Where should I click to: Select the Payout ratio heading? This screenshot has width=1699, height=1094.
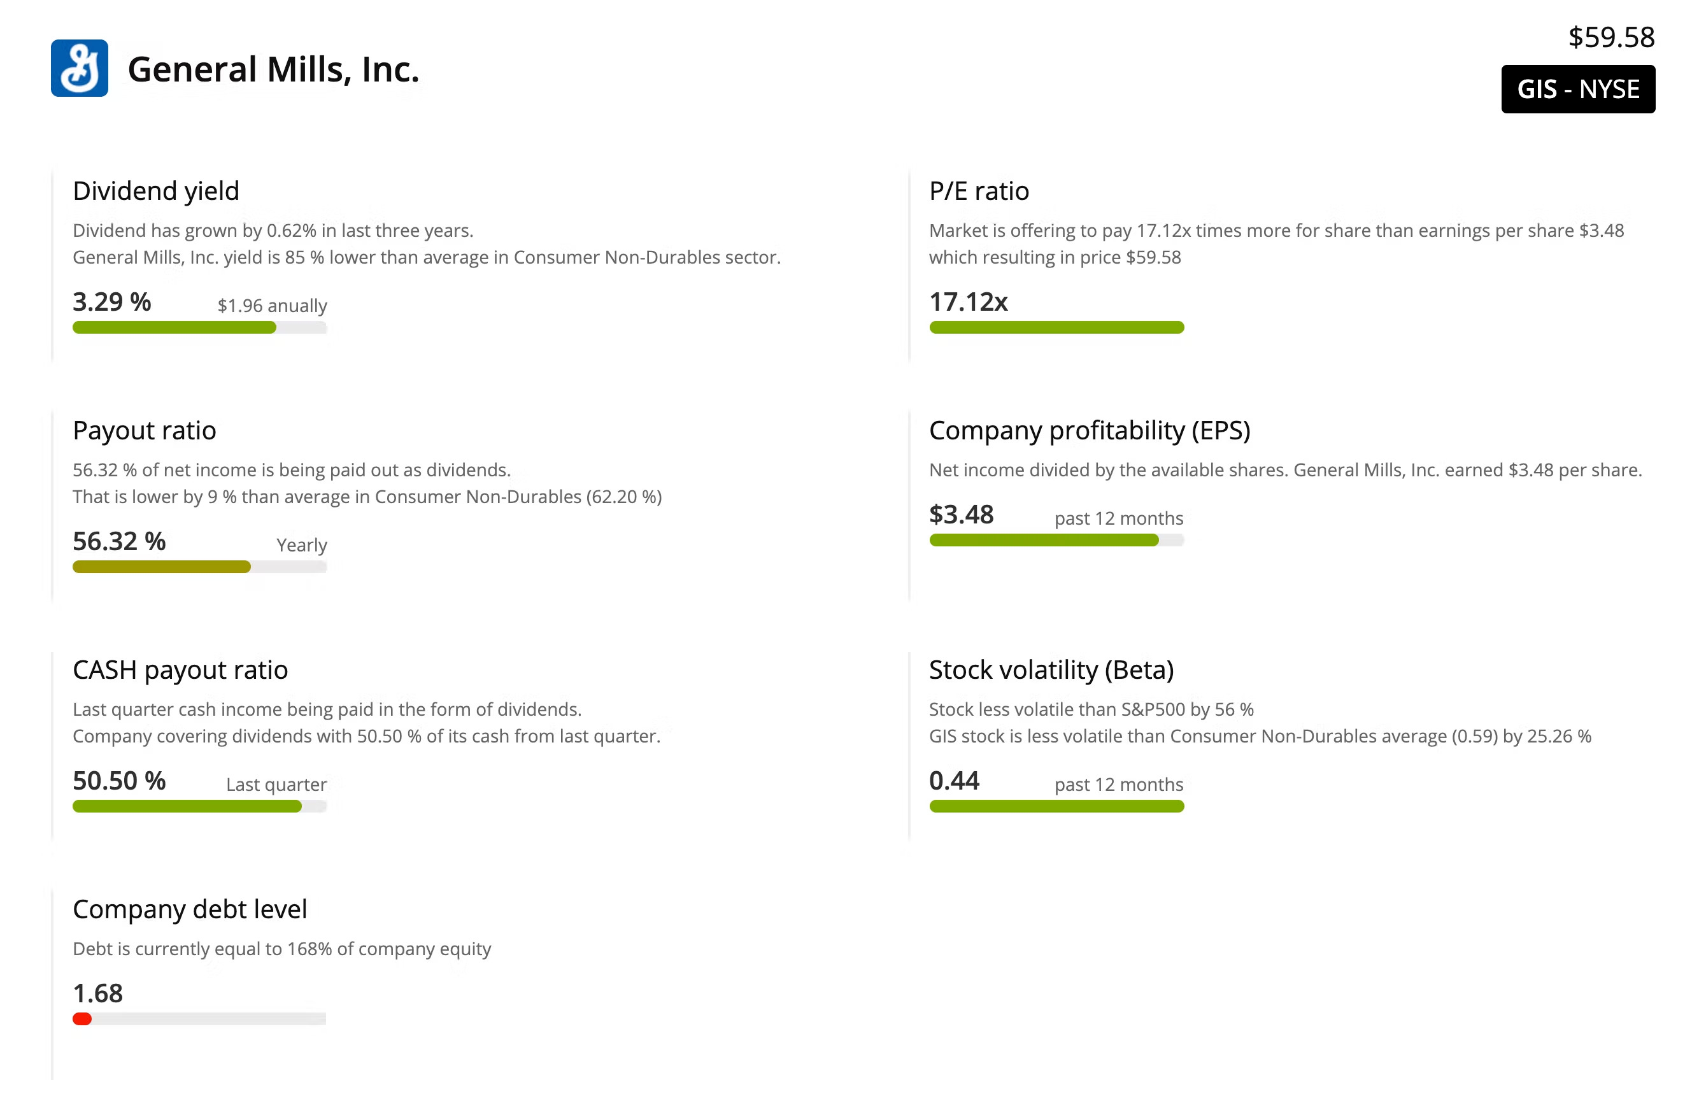tap(144, 430)
